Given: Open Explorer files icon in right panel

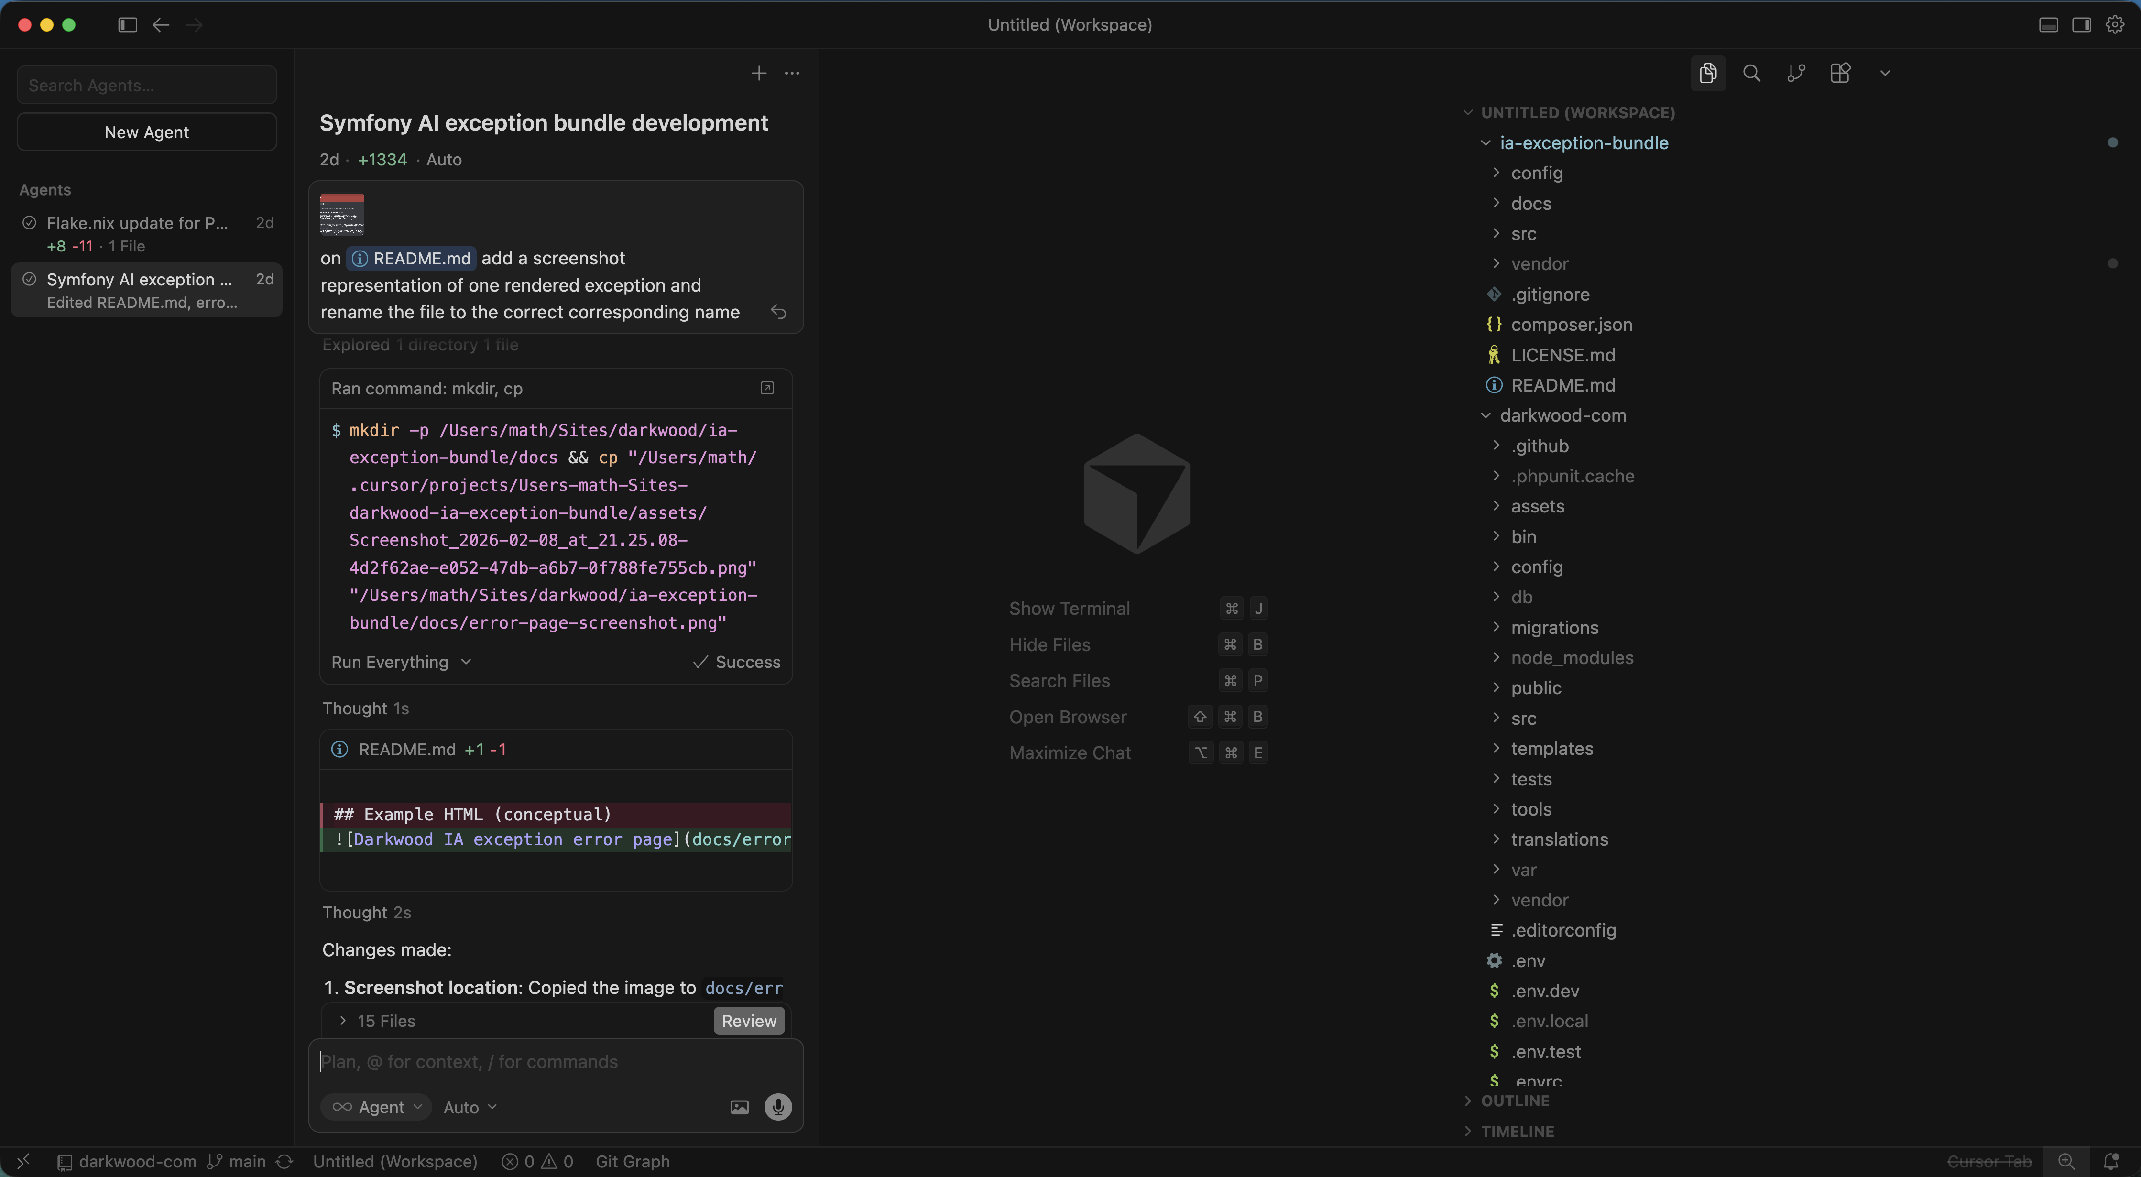Looking at the screenshot, I should (1708, 73).
